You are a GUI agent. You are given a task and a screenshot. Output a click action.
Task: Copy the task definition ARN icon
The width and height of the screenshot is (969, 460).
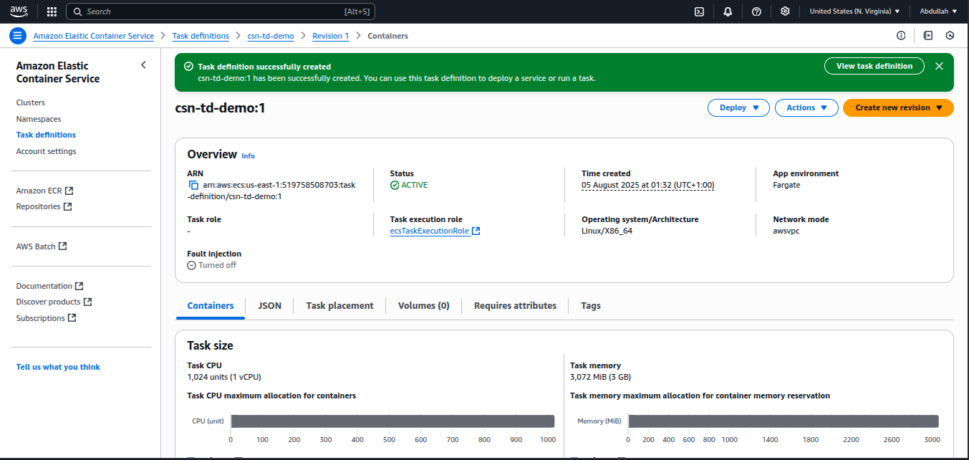(x=193, y=186)
